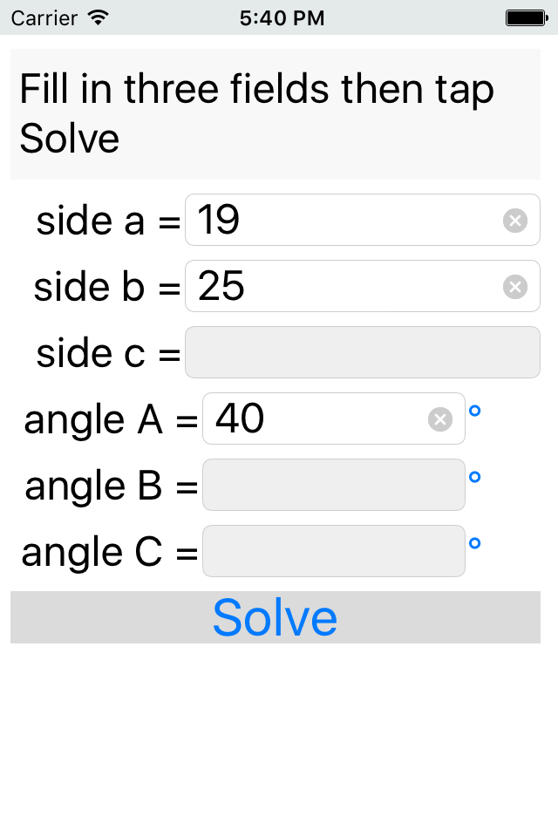Clear the side a field value
Viewport: 558px width, 837px height.
pyautogui.click(x=515, y=221)
